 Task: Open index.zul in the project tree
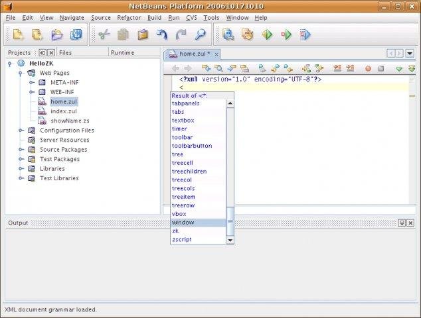[64, 111]
